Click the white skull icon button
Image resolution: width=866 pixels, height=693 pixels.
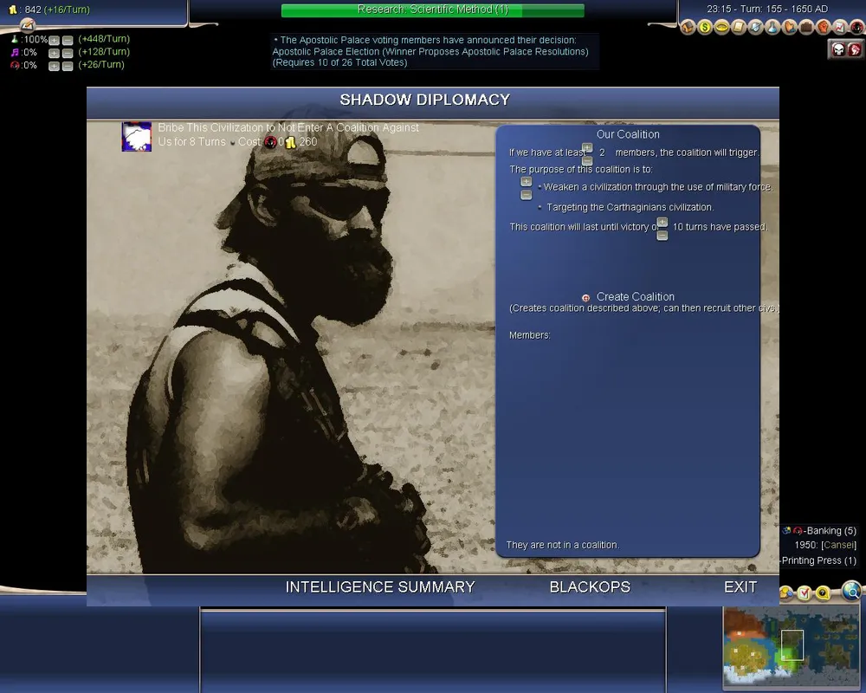837,49
